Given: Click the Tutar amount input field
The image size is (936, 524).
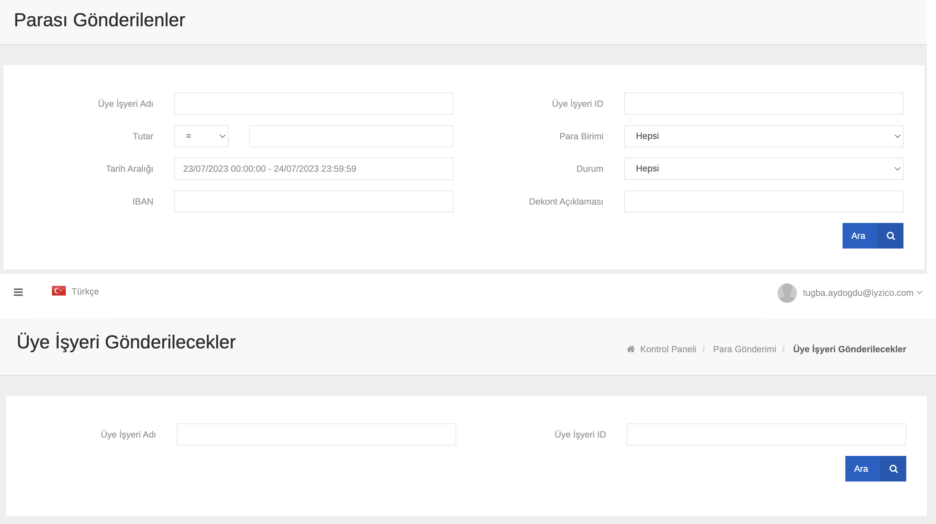Looking at the screenshot, I should click(351, 136).
